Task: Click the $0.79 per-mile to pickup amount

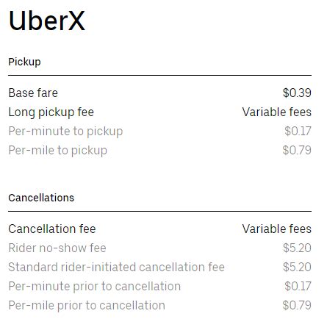Action: click(297, 150)
